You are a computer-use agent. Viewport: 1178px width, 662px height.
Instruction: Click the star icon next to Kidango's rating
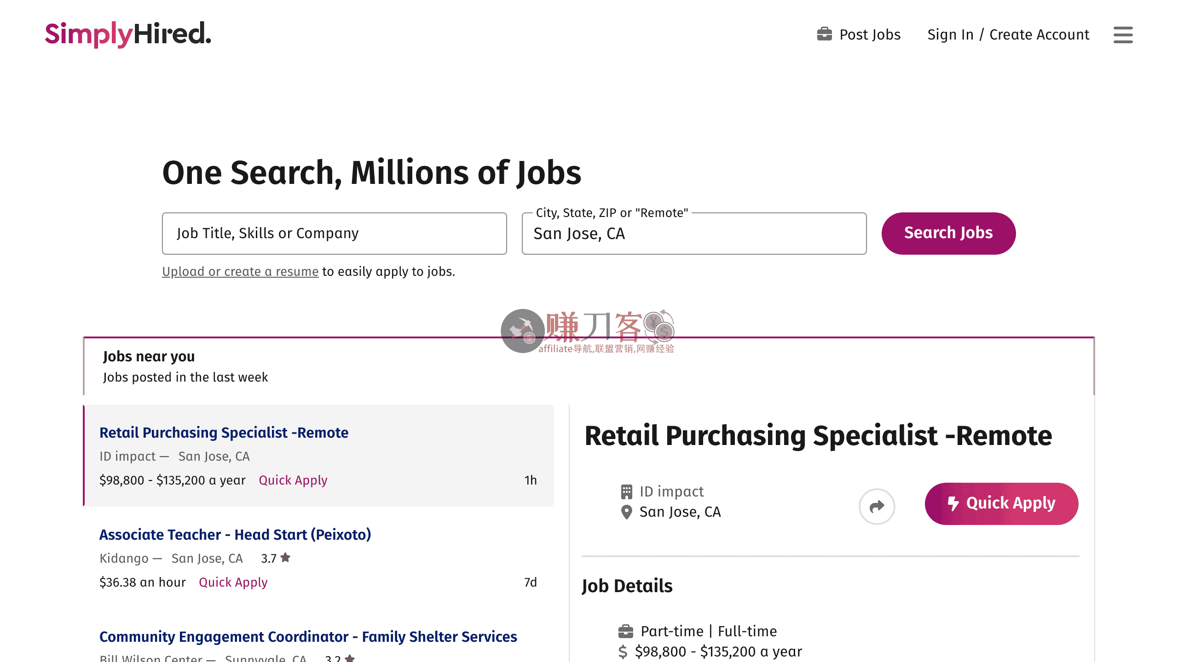286,558
